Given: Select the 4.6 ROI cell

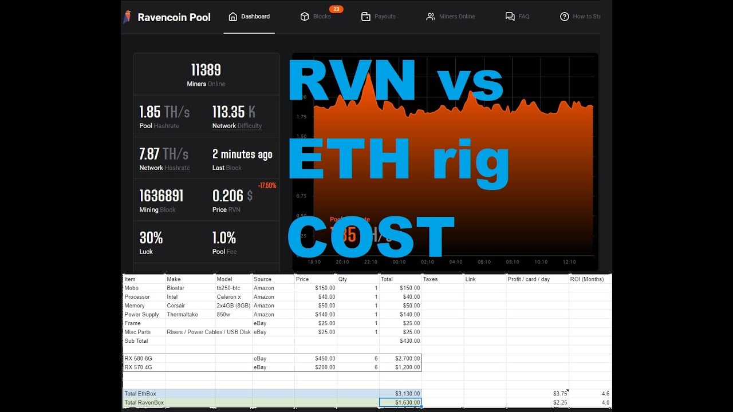Looking at the screenshot, I should 590,394.
